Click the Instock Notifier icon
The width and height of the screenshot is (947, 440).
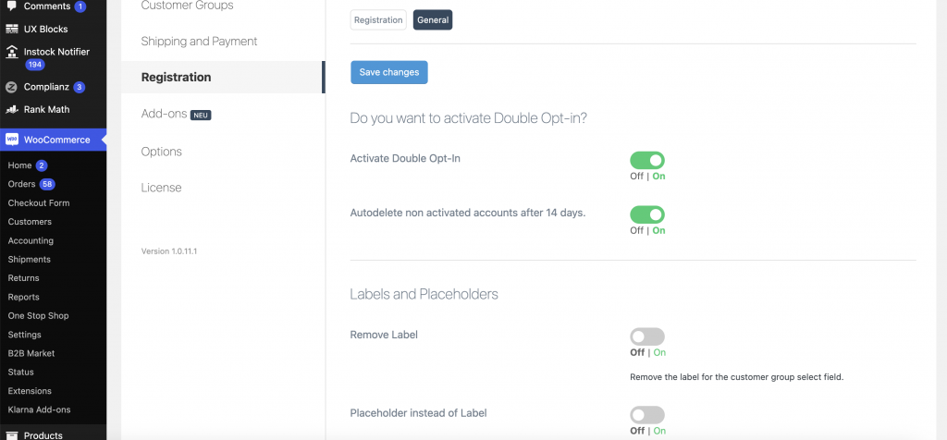click(x=11, y=52)
